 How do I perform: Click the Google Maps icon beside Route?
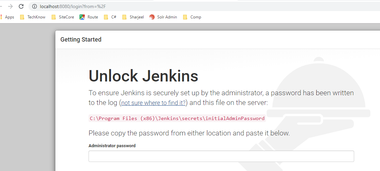point(82,17)
